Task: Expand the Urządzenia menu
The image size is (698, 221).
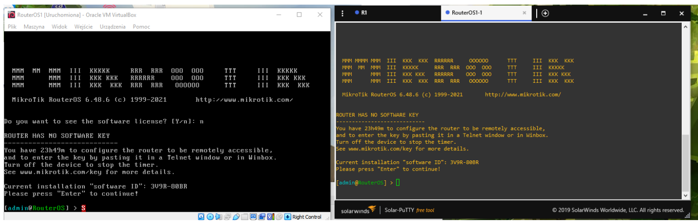Action: [x=113, y=27]
